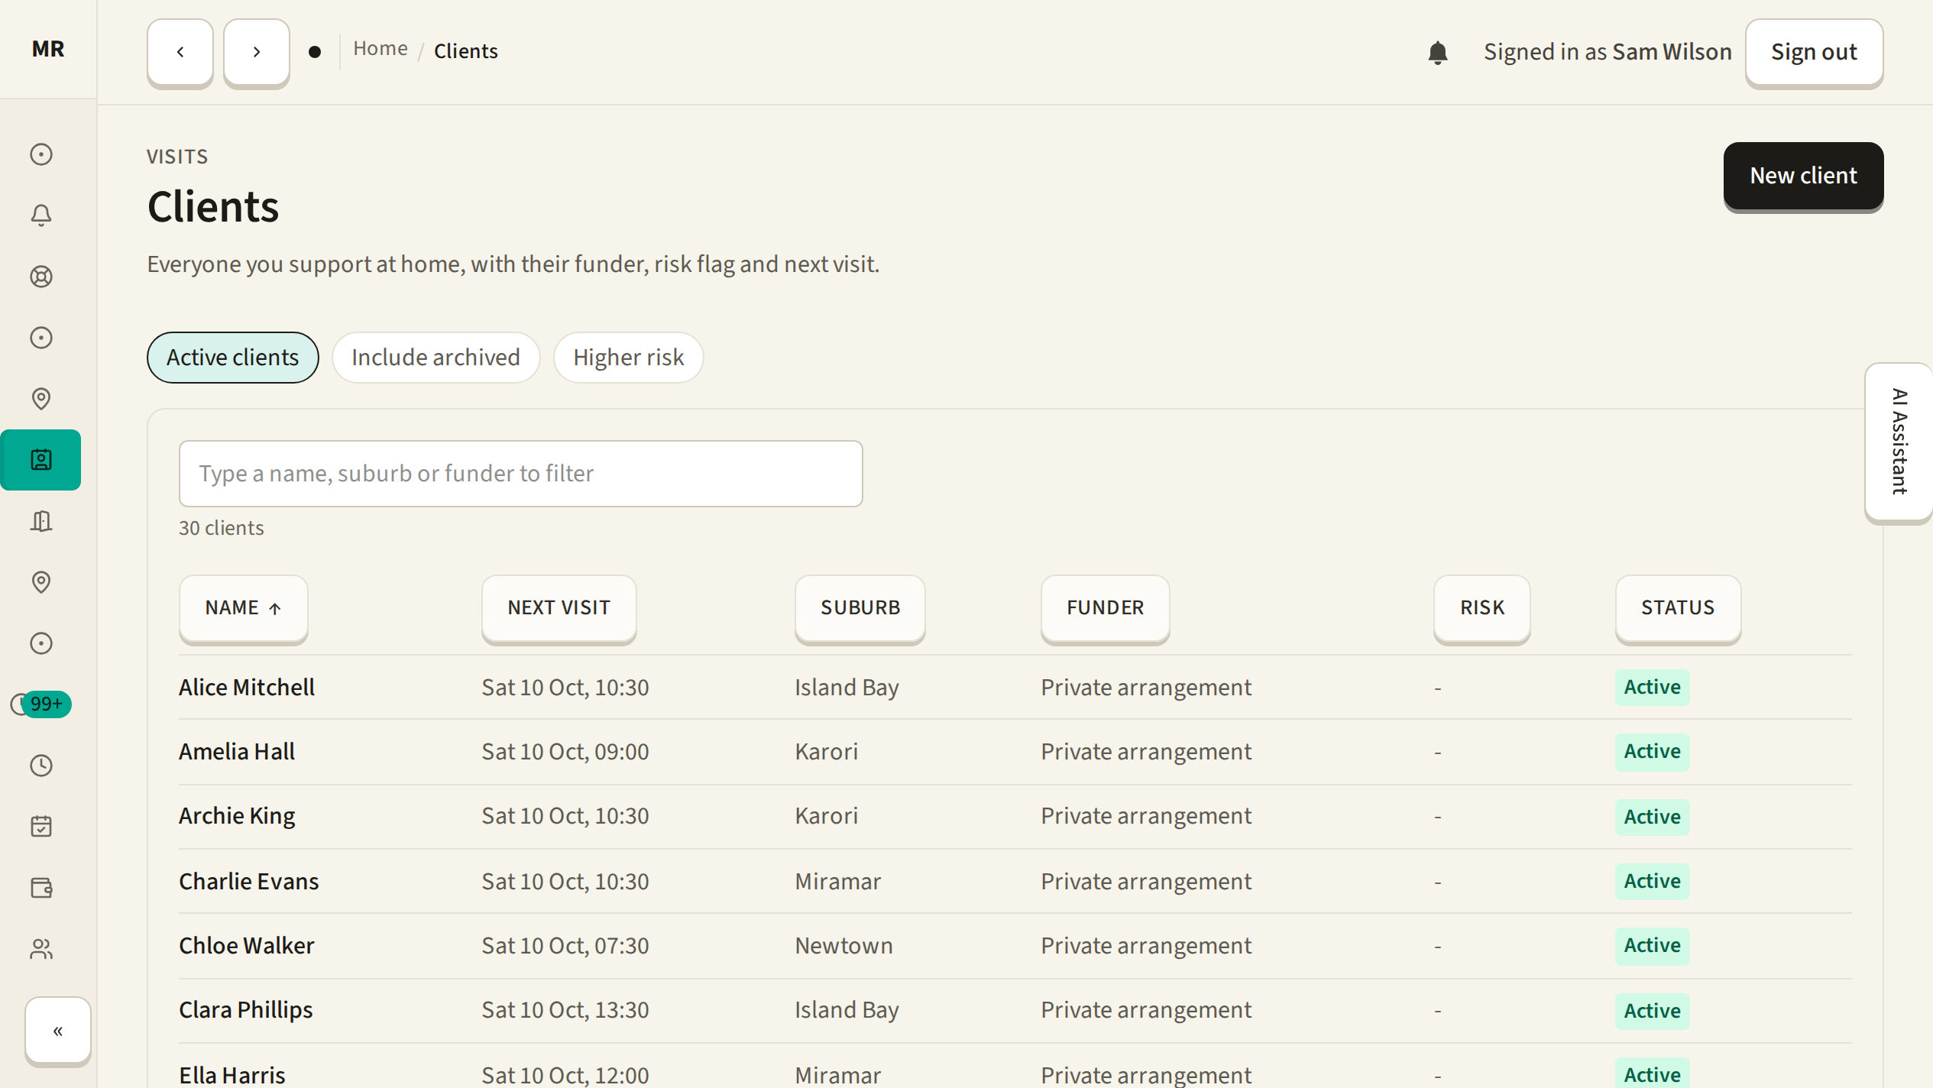Go to Home in the breadcrumb
Image resolution: width=1933 pixels, height=1088 pixels.
380,49
